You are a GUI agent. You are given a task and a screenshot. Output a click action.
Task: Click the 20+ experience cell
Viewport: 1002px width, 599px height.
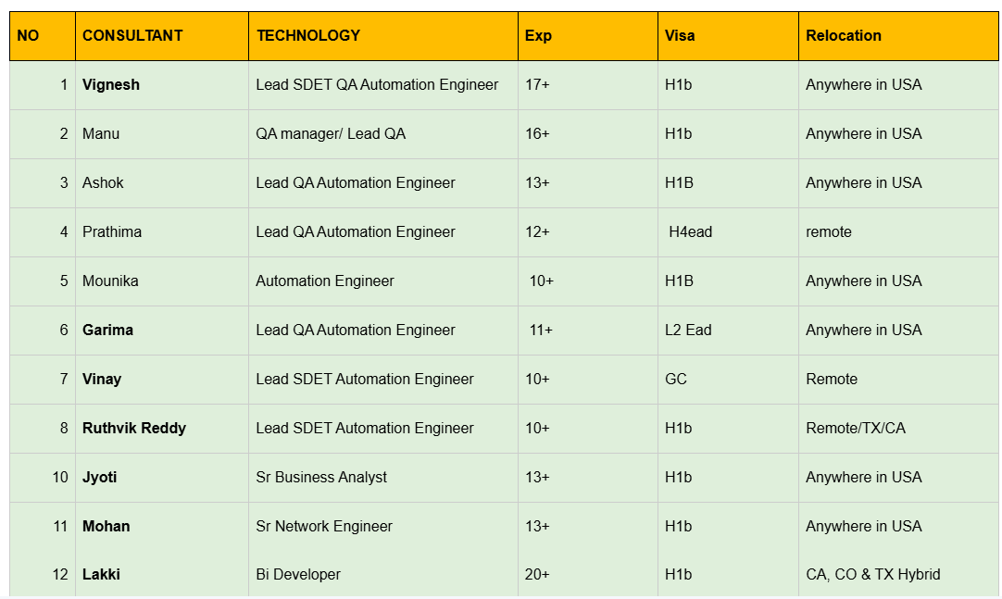pyautogui.click(x=537, y=575)
